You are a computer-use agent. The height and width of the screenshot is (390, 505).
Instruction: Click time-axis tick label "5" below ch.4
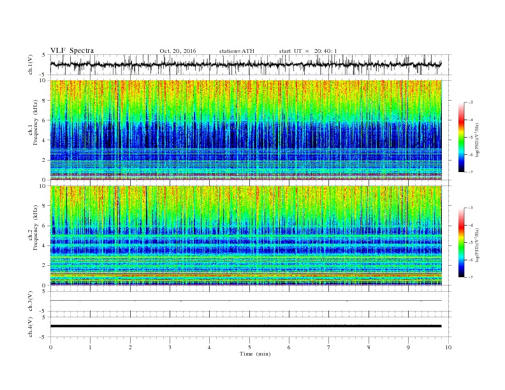click(249, 347)
